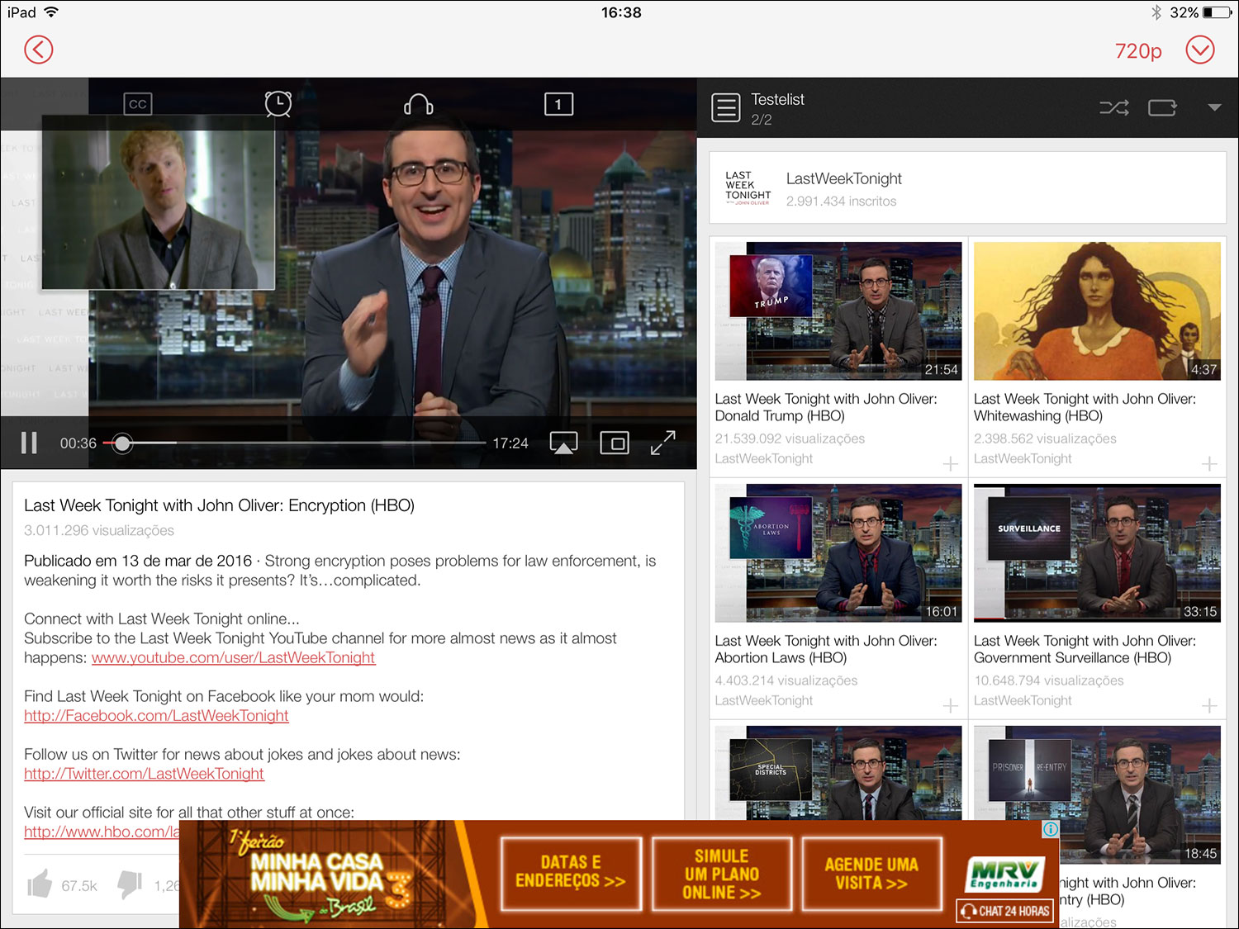Open the Donald Trump video thumbnail

click(x=838, y=310)
